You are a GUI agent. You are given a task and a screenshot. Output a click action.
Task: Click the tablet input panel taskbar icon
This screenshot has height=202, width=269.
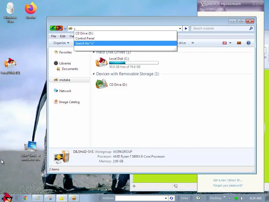coord(198,198)
